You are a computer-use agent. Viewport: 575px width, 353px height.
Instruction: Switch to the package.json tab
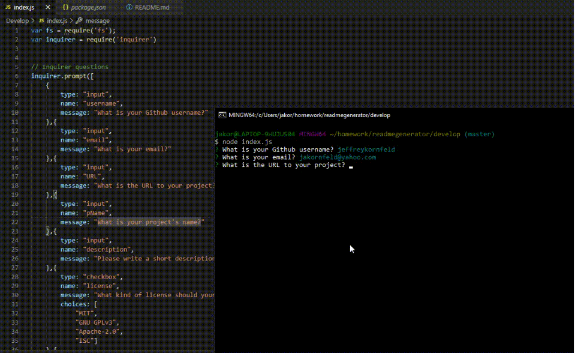tap(88, 8)
